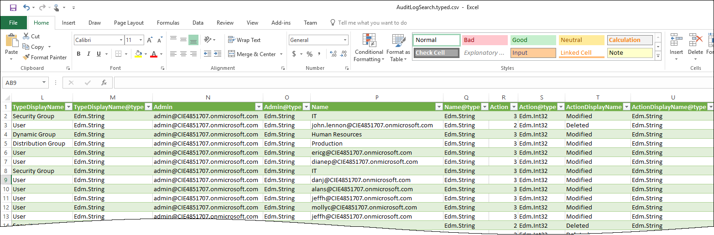Open the font name Calibri dropdown

120,40
